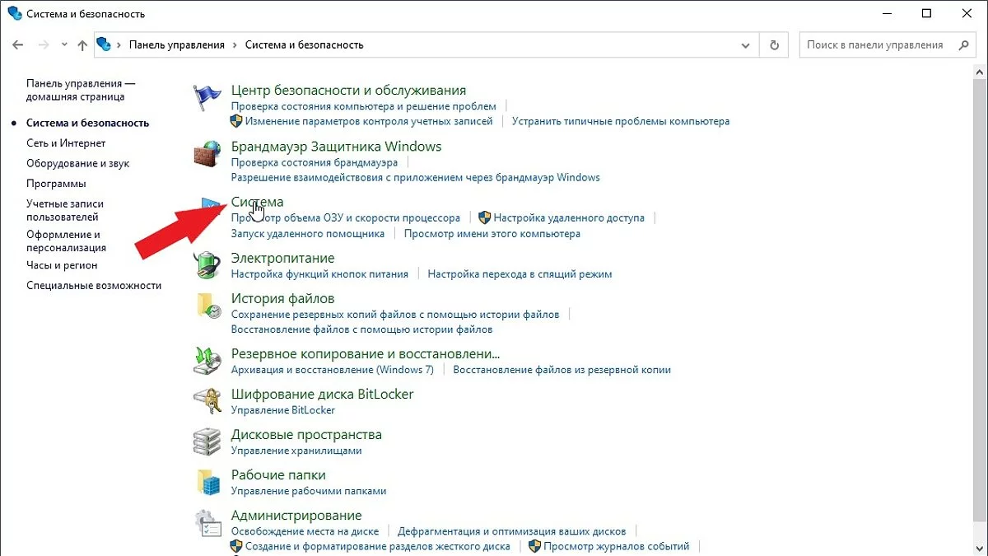The image size is (988, 556).
Task: Click the Администрирование tools icon
Action: pos(207,522)
